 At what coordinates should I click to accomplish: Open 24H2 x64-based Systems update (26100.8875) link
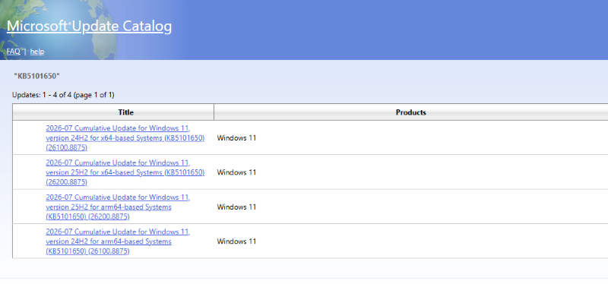point(125,138)
